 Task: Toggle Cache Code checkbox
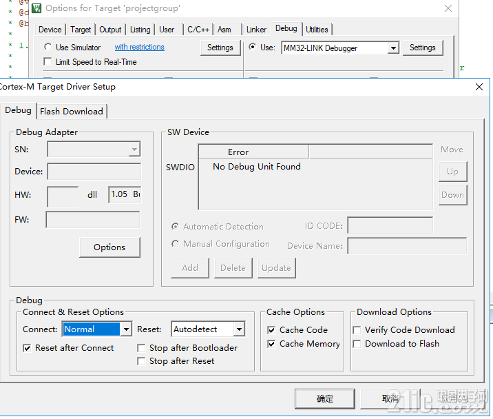point(271,330)
